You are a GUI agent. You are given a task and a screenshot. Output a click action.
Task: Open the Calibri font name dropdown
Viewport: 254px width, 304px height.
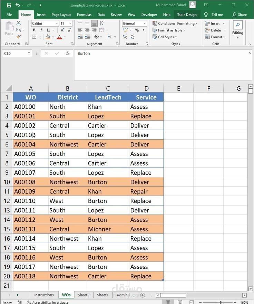tap(57, 23)
